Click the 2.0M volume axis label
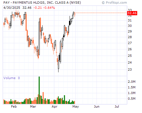This screenshot has height=113, width=142. click(132, 82)
